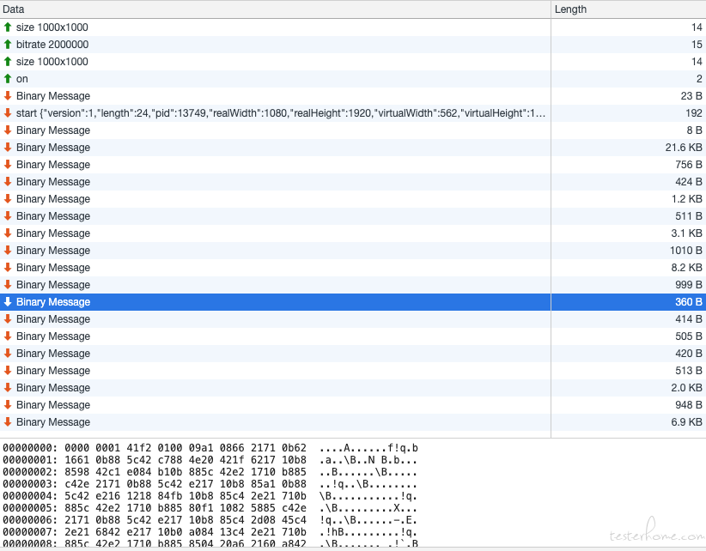
Task: Click the received arrow of the 1.2 KB message
Action: 8,199
